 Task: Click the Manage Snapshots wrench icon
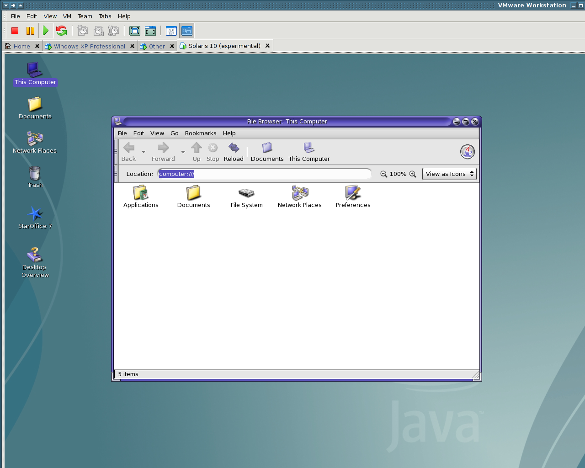(x=113, y=31)
